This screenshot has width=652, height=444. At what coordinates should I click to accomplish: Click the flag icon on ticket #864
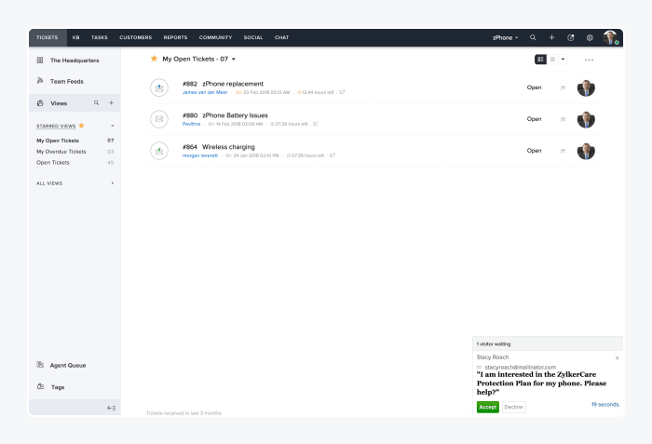pyautogui.click(x=563, y=151)
